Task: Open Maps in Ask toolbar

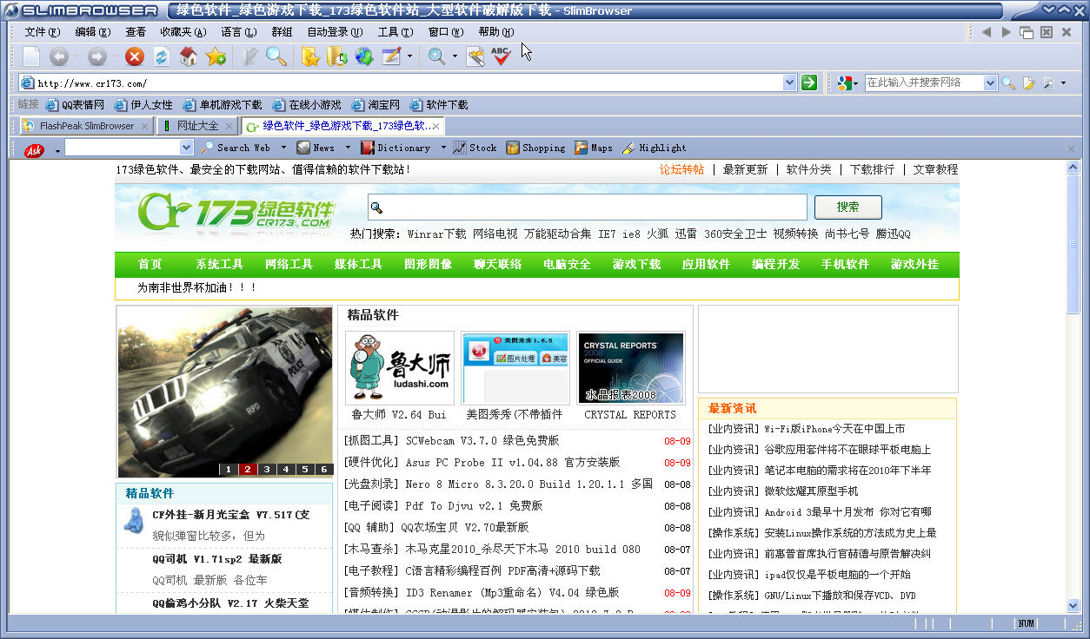Action: [x=594, y=148]
